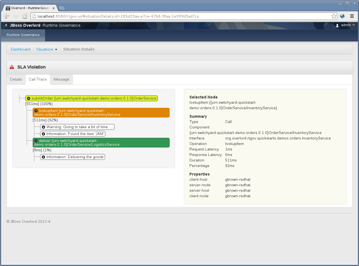
Task: Click info icon beside 'Found the item JAM'
Action: click(43, 134)
